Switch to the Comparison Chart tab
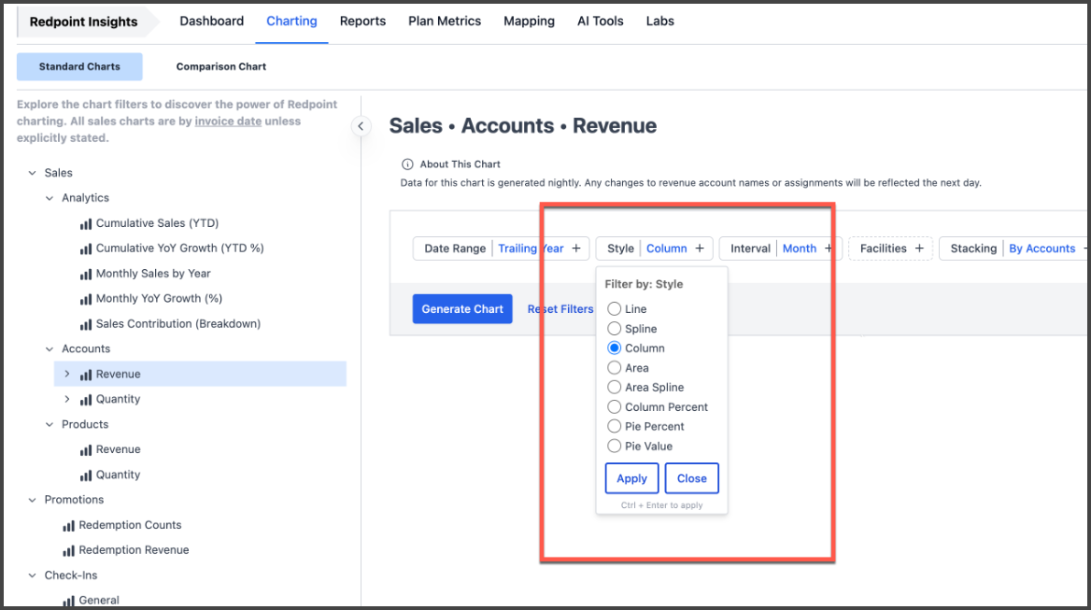Viewport: 1091px width, 610px height. pyautogui.click(x=221, y=66)
